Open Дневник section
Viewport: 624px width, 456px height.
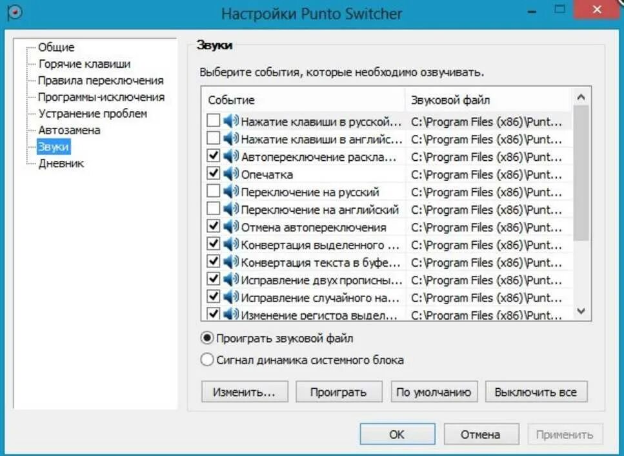[61, 163]
